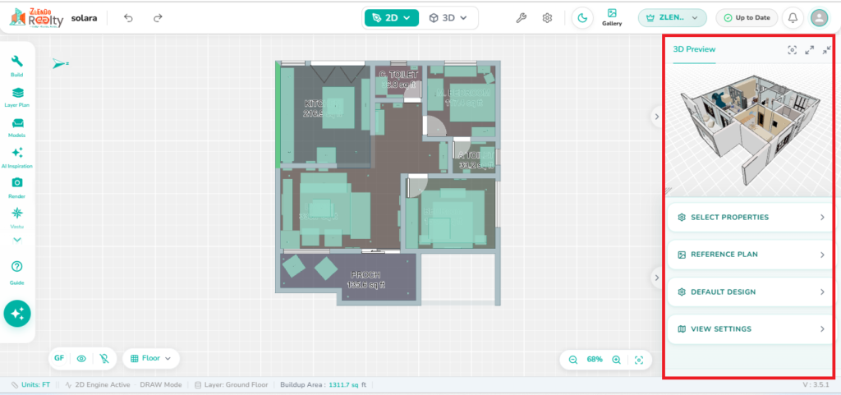Viewport: 841px width, 395px height.
Task: Expand SELECT PROPERTIES section
Action: click(x=749, y=217)
